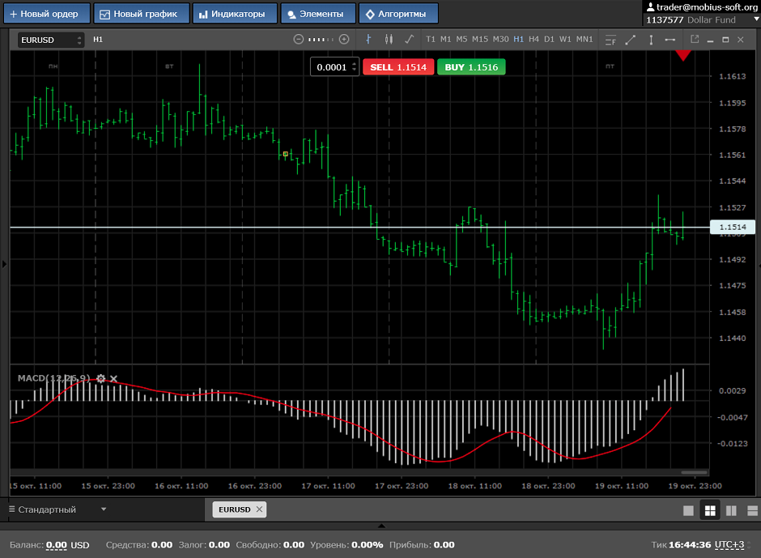The width and height of the screenshot is (761, 558).
Task: Open the EURUSD symbol selector
Action: tap(51, 40)
